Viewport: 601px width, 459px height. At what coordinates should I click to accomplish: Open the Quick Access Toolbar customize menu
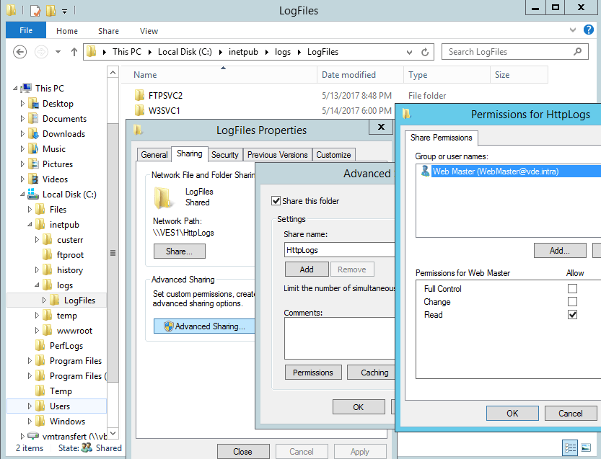(x=64, y=11)
